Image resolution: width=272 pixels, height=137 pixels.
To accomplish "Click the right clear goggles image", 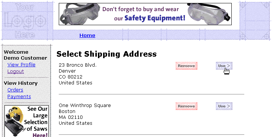I will 209,14.
